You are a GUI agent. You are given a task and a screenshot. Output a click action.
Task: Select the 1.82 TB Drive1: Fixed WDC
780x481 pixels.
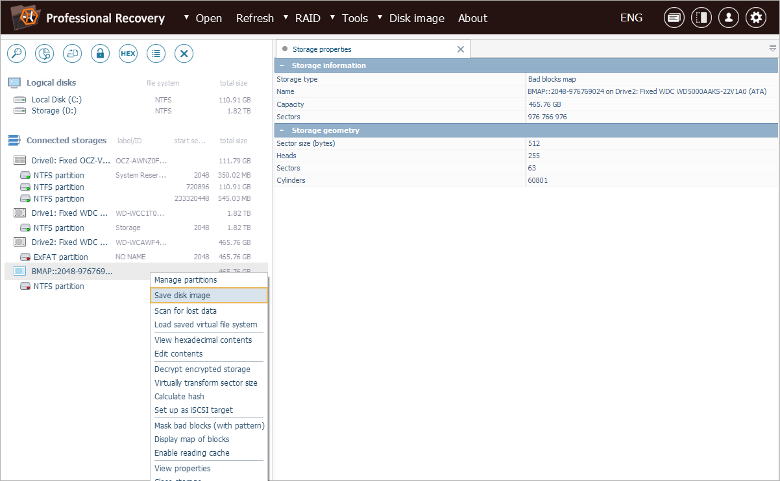[136, 213]
